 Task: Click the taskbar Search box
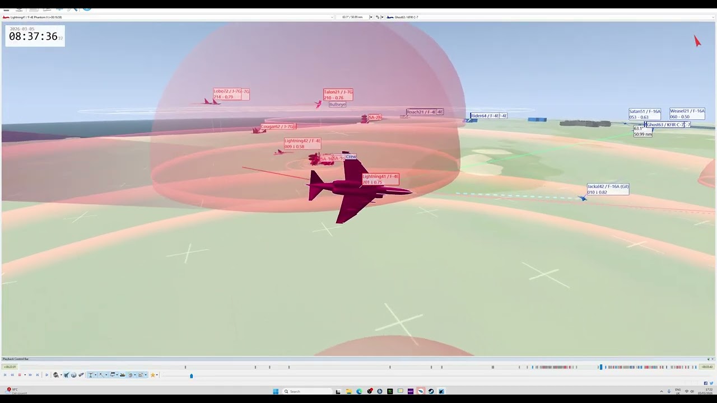click(x=307, y=391)
